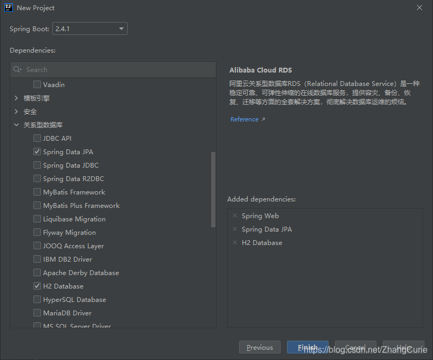433x360 pixels.
Task: Check the Spring Data R2DBC box
Action: (x=37, y=178)
